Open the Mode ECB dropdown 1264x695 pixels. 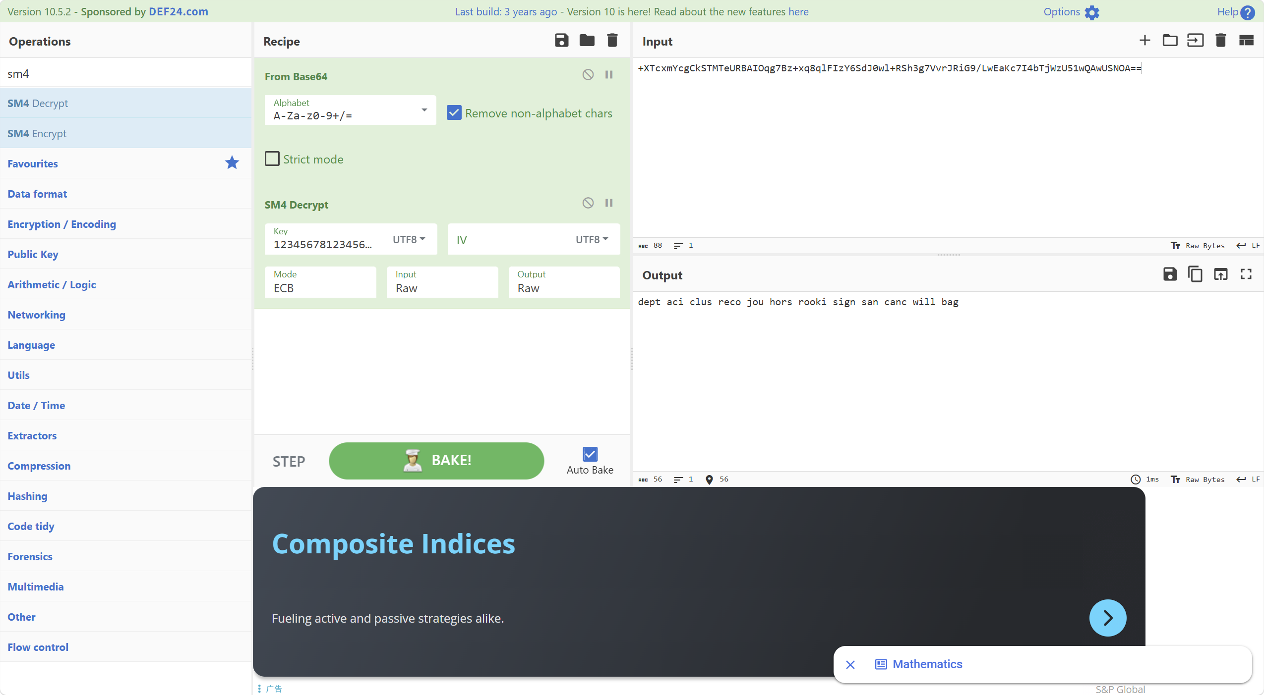pos(320,282)
